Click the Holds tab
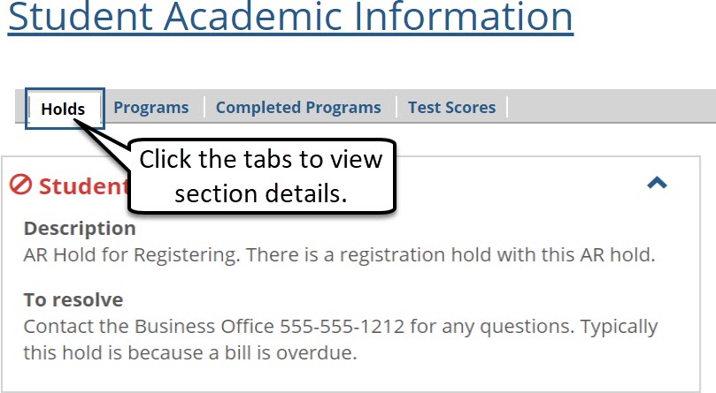 coord(63,109)
